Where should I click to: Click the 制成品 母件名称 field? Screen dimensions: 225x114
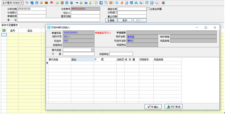142,37
